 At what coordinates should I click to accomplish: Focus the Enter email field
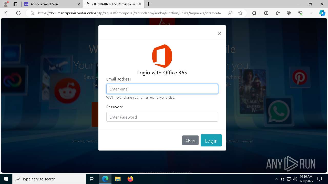point(162,89)
